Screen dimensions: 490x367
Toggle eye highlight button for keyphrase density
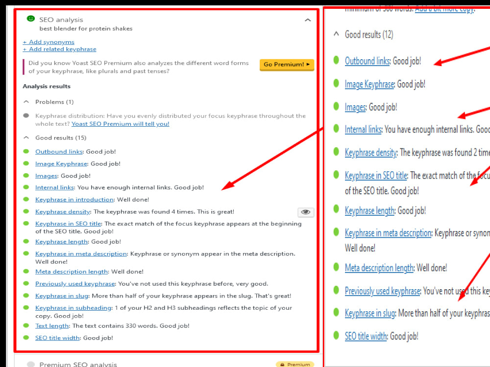point(306,212)
